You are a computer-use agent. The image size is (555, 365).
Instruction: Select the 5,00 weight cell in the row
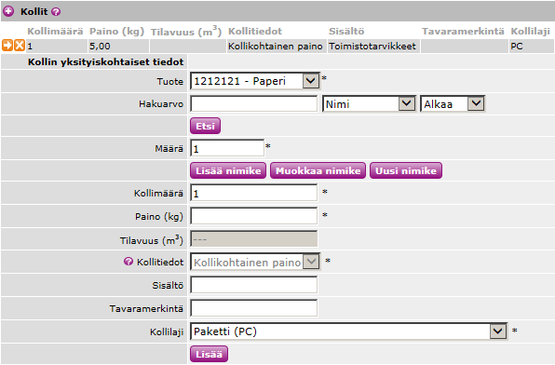(118, 46)
